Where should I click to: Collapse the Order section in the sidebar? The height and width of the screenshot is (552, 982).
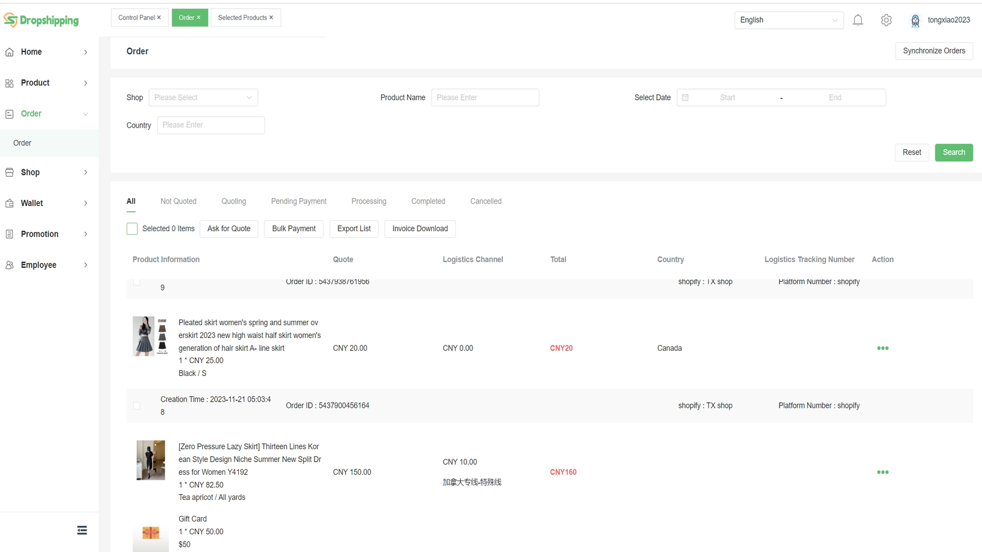(x=85, y=113)
